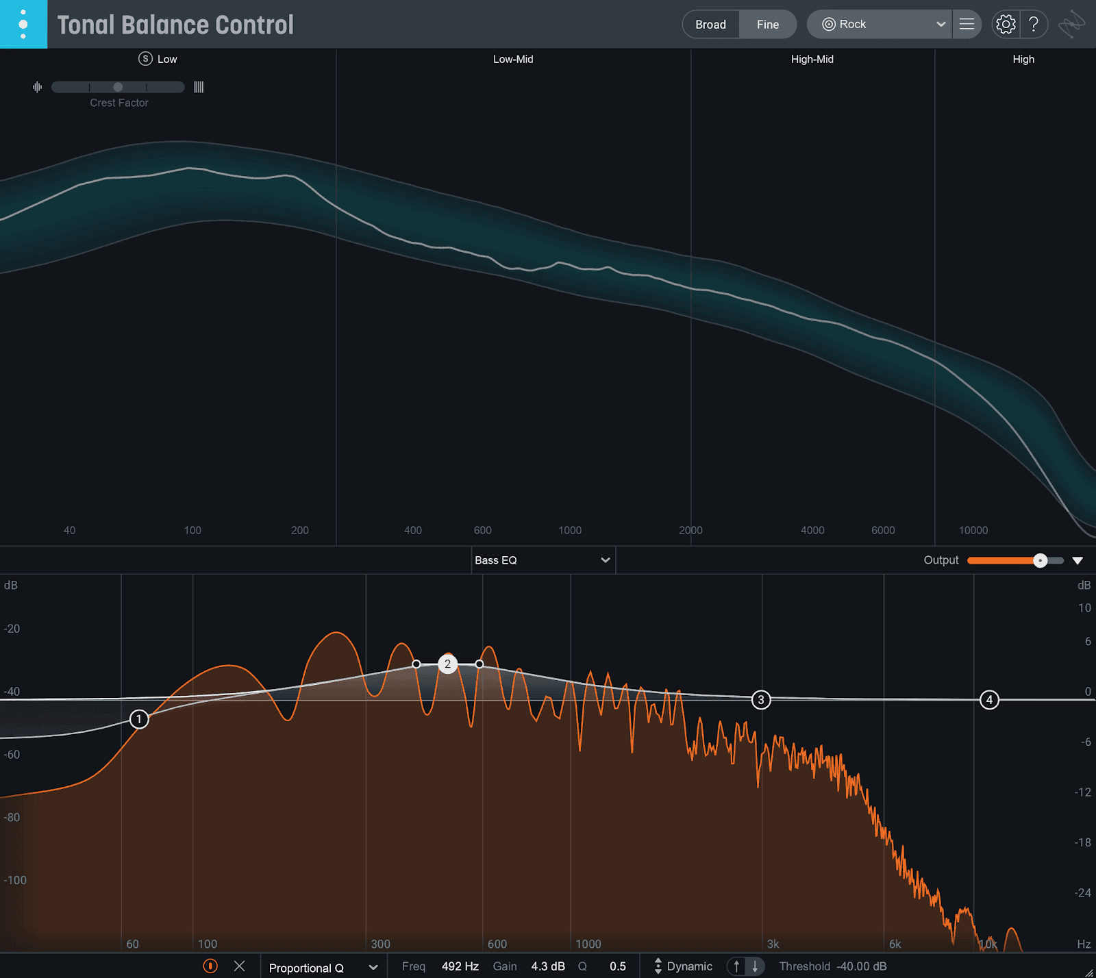The height and width of the screenshot is (978, 1096).
Task: Click the window resize grip in the bottom-right corner
Action: pos(1089,972)
